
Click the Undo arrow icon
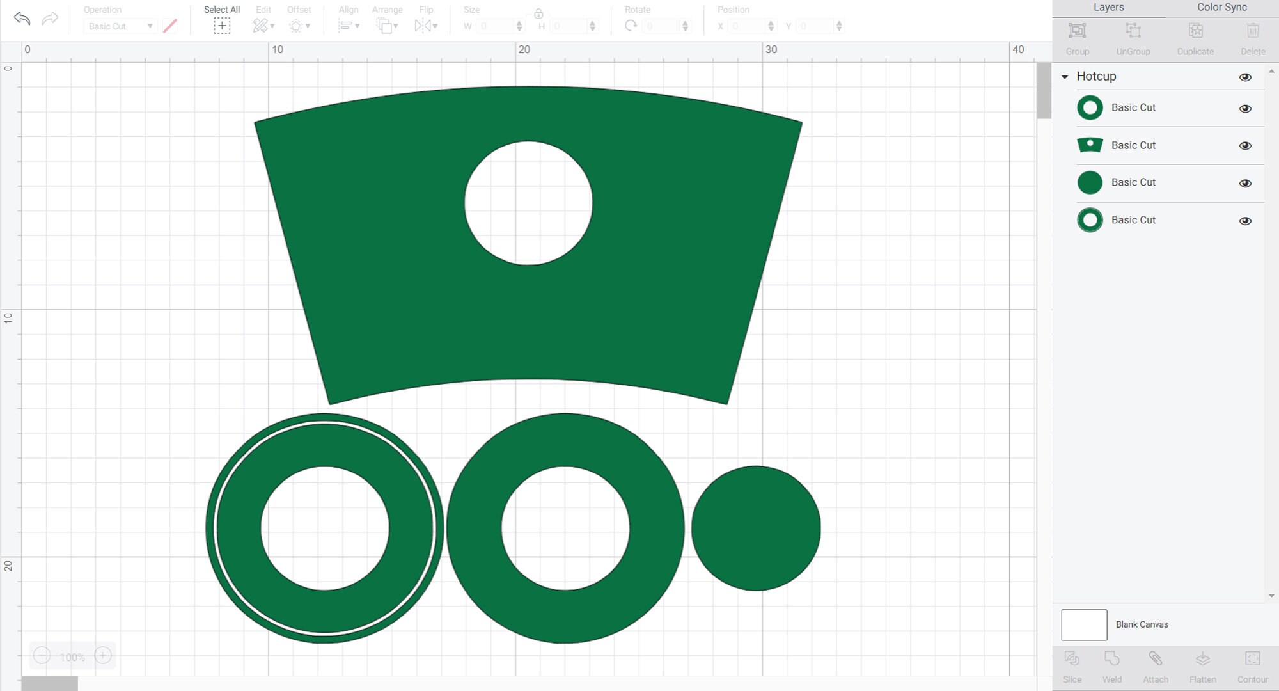[x=22, y=19]
